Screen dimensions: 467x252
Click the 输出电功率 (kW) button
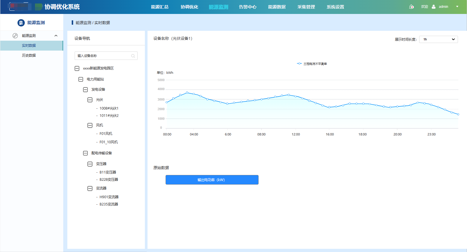pyautogui.click(x=212, y=180)
